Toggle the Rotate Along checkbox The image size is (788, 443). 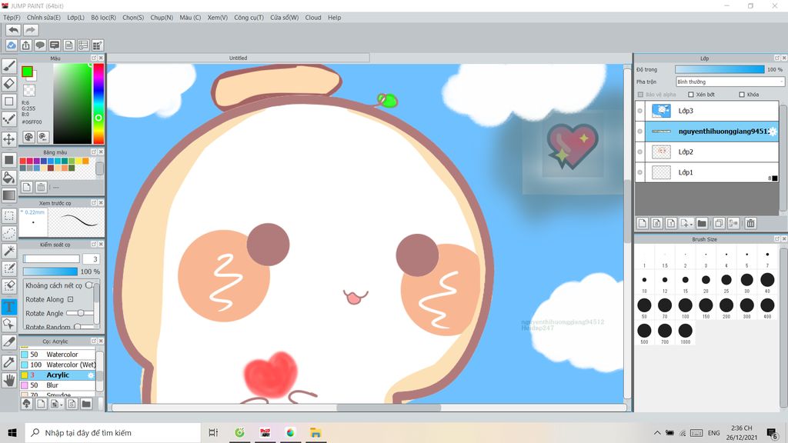[70, 299]
